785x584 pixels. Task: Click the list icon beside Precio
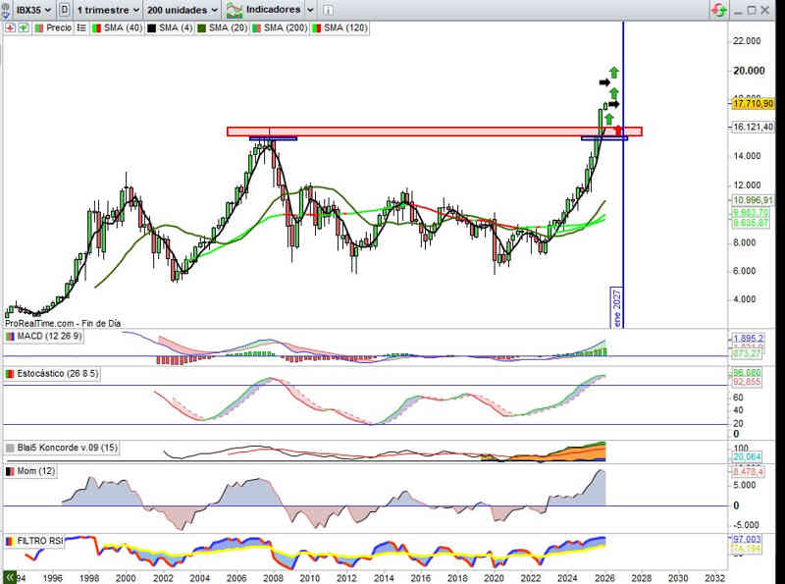pyautogui.click(x=79, y=28)
